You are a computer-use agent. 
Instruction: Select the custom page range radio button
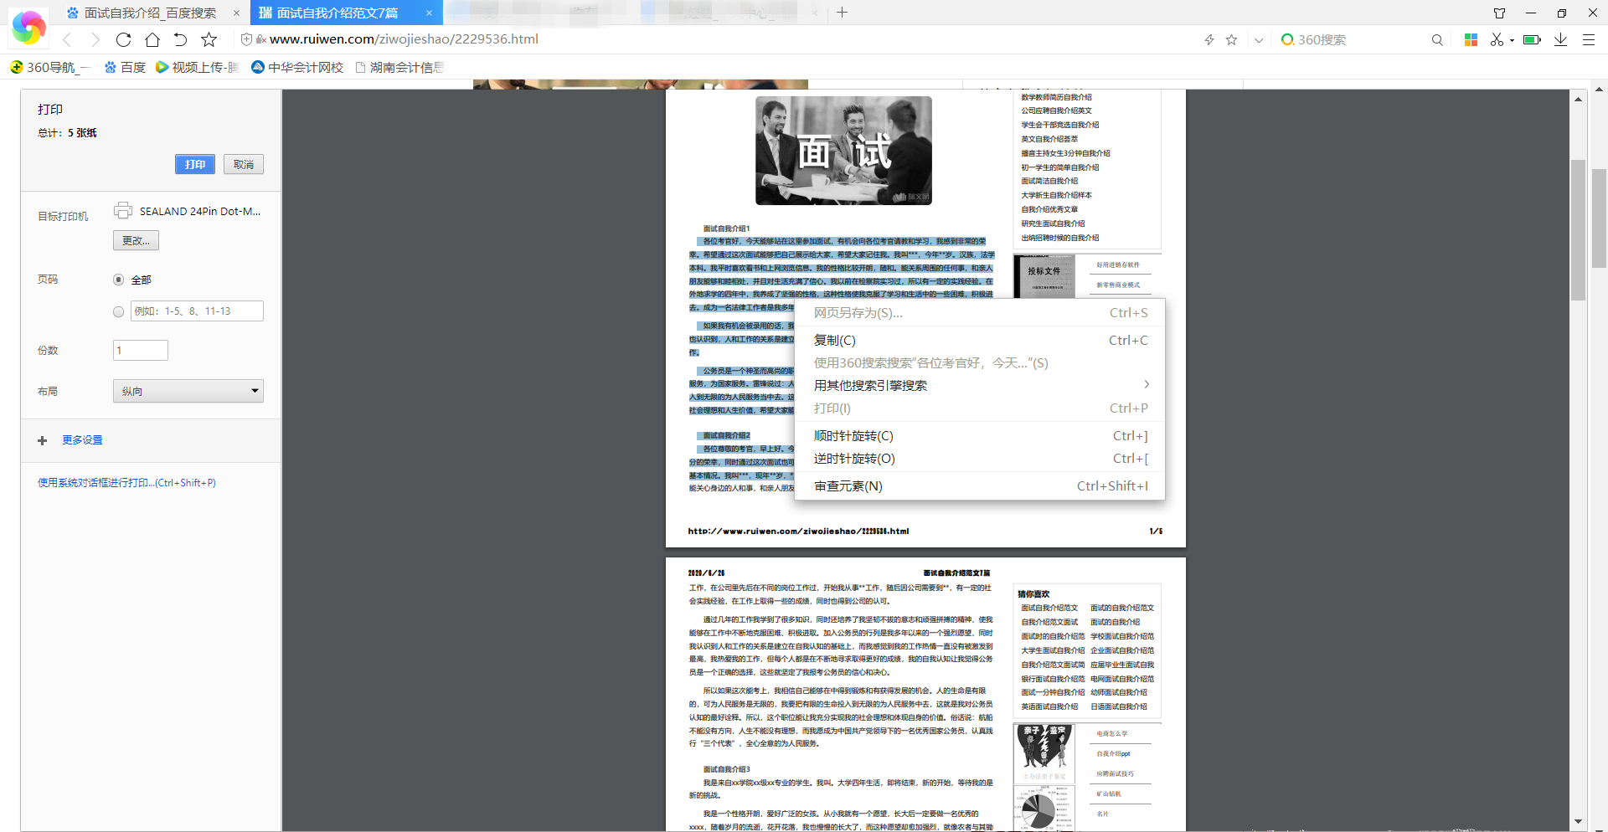118,311
